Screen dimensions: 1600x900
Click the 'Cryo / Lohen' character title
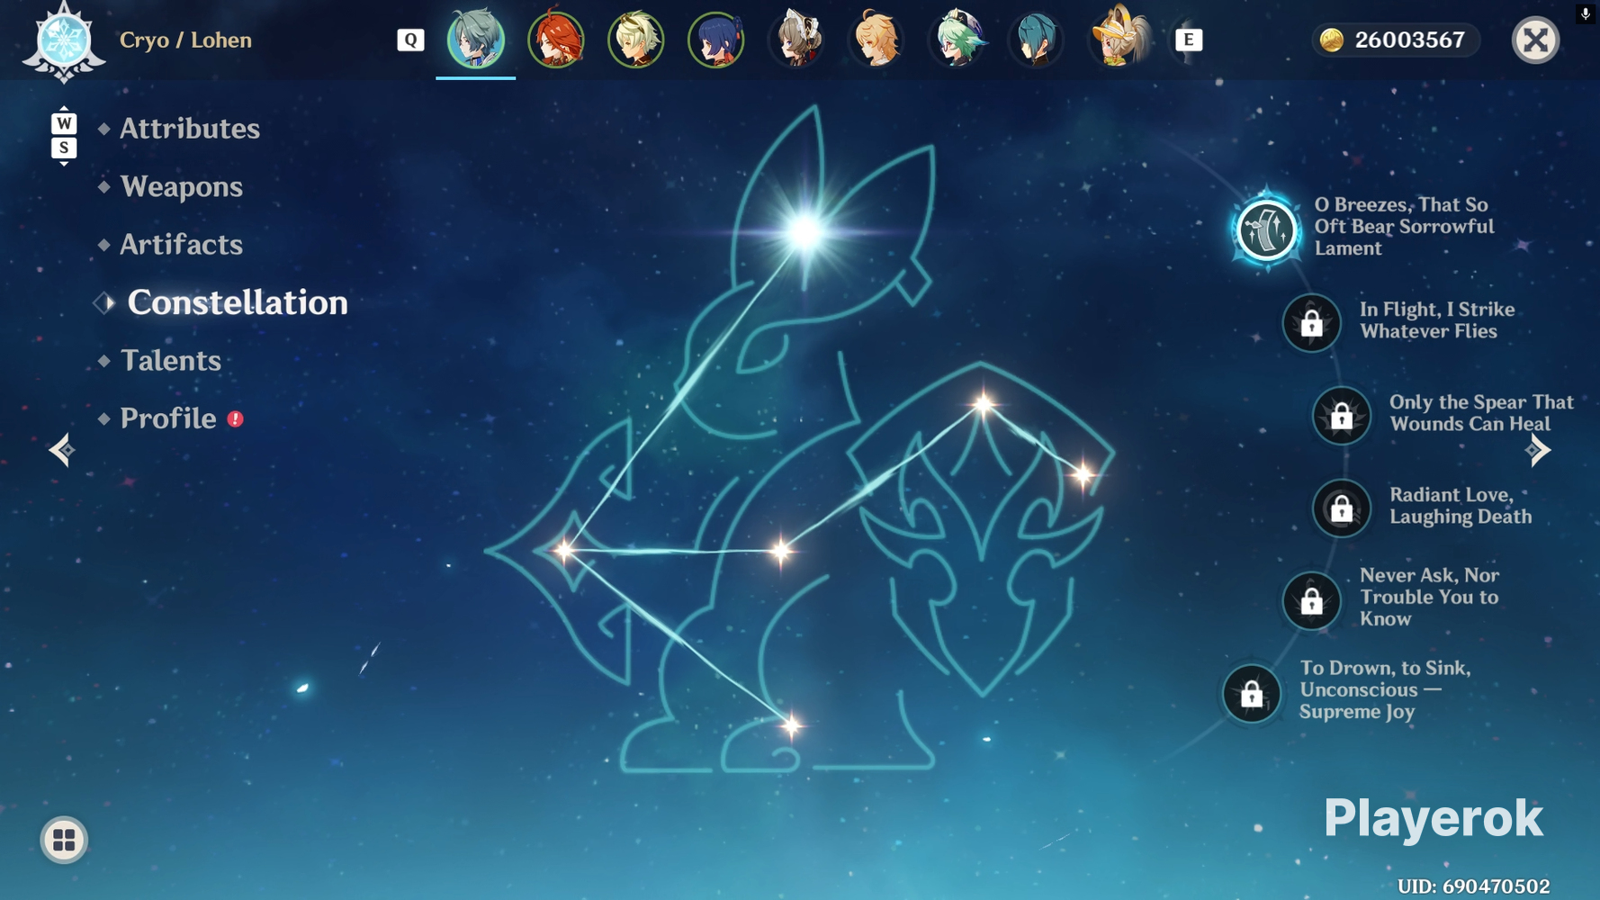coord(185,40)
